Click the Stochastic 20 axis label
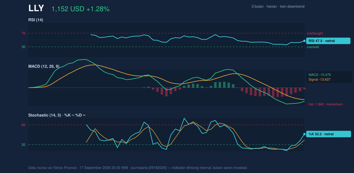The image size is (354, 173). pyautogui.click(x=23, y=145)
